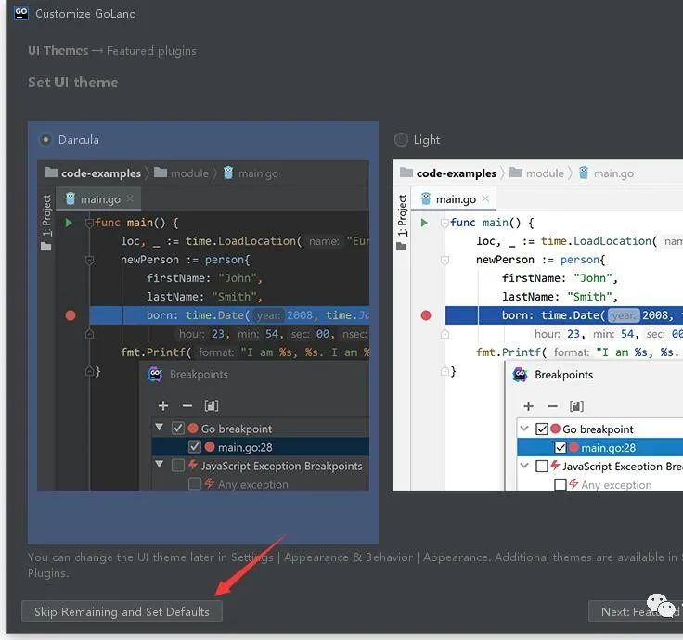Click remove breakpoint minus icon in Light preview
The image size is (683, 640).
click(x=552, y=406)
